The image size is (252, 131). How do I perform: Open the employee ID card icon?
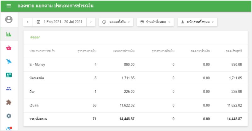(9, 75)
